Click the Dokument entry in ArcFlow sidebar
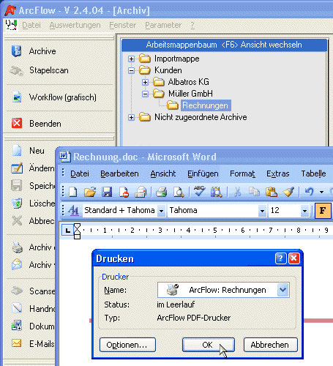The width and height of the screenshot is (333, 366). (33, 326)
